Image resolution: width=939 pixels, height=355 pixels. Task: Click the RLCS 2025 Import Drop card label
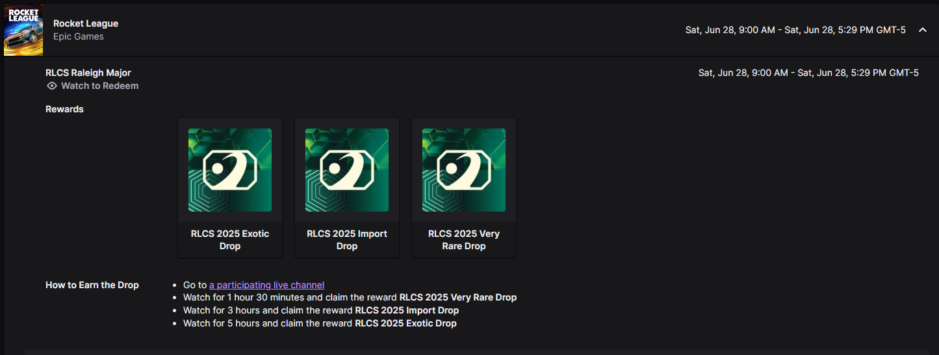click(347, 239)
